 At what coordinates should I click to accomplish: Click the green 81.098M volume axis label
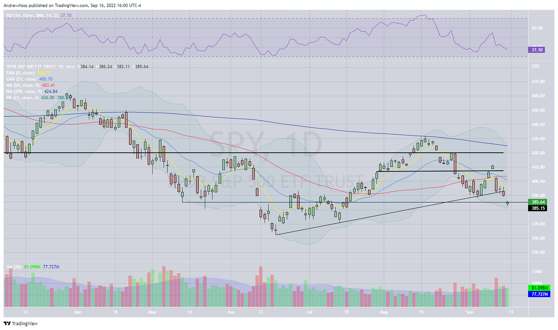tap(539, 288)
